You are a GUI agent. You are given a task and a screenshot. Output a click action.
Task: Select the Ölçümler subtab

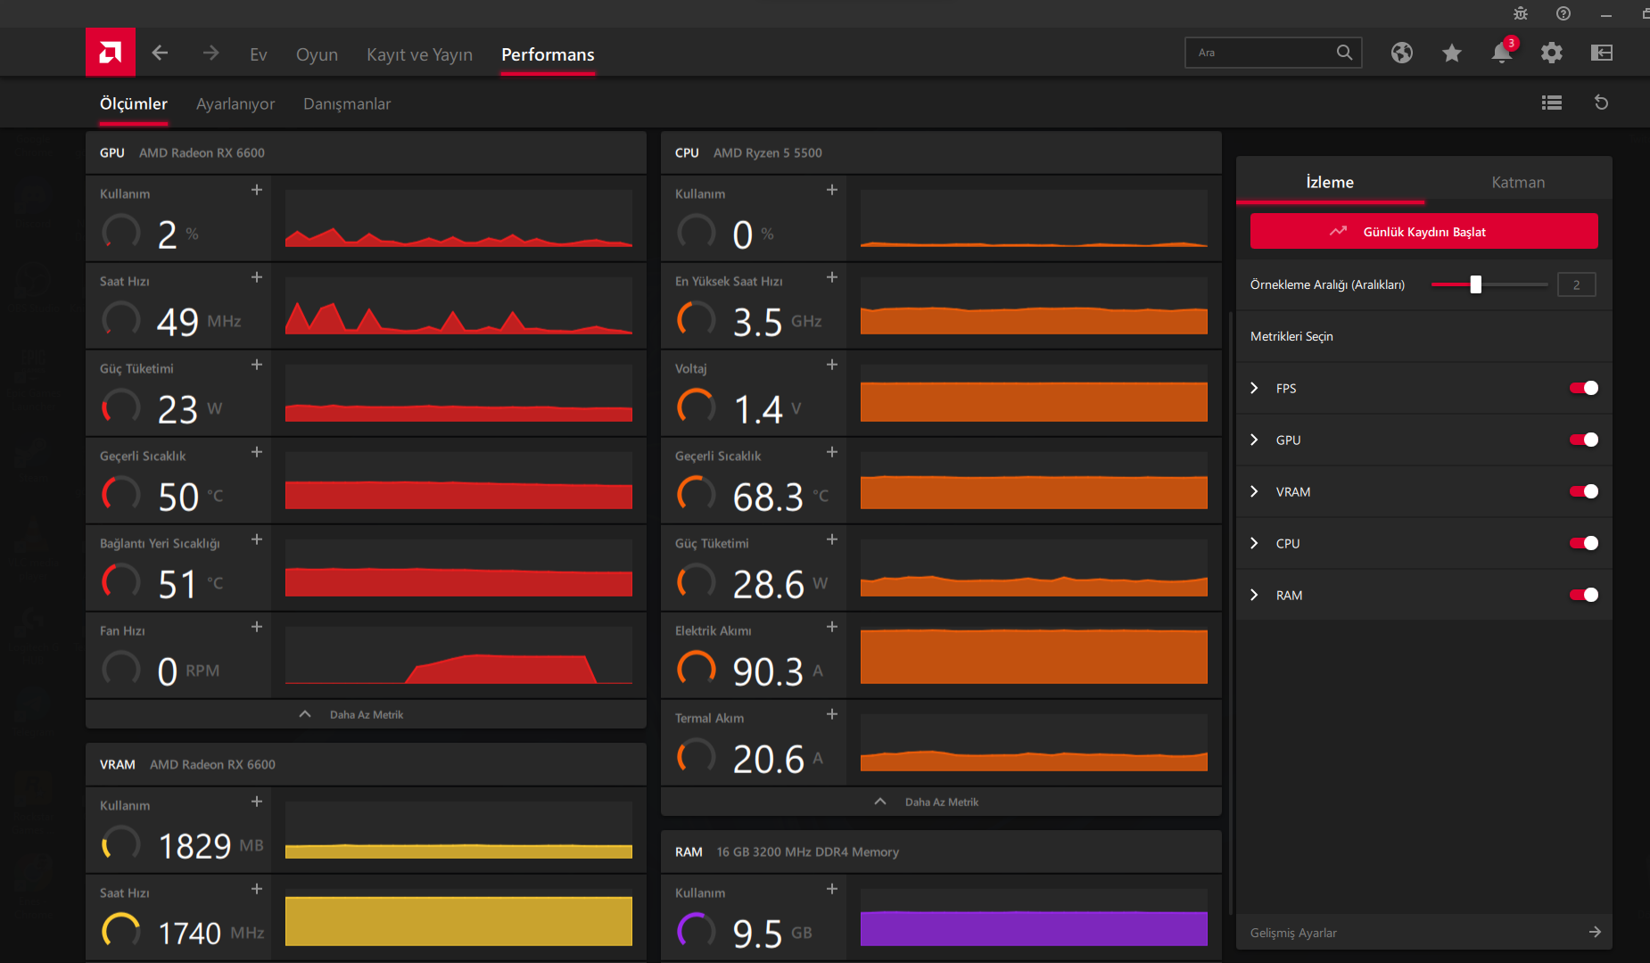(133, 103)
